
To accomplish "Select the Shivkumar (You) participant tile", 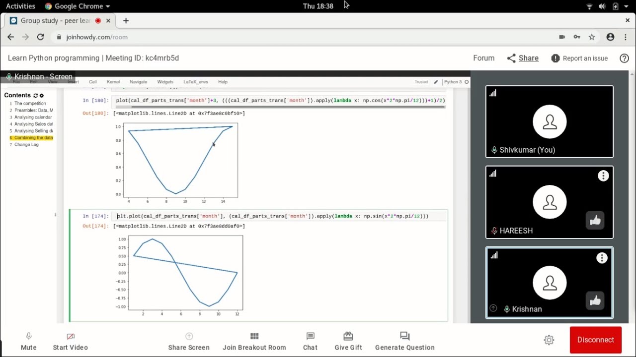I will (550, 121).
